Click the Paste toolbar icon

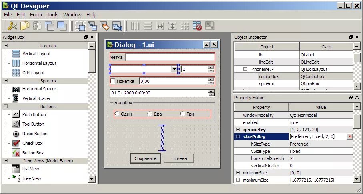[x=37, y=26]
